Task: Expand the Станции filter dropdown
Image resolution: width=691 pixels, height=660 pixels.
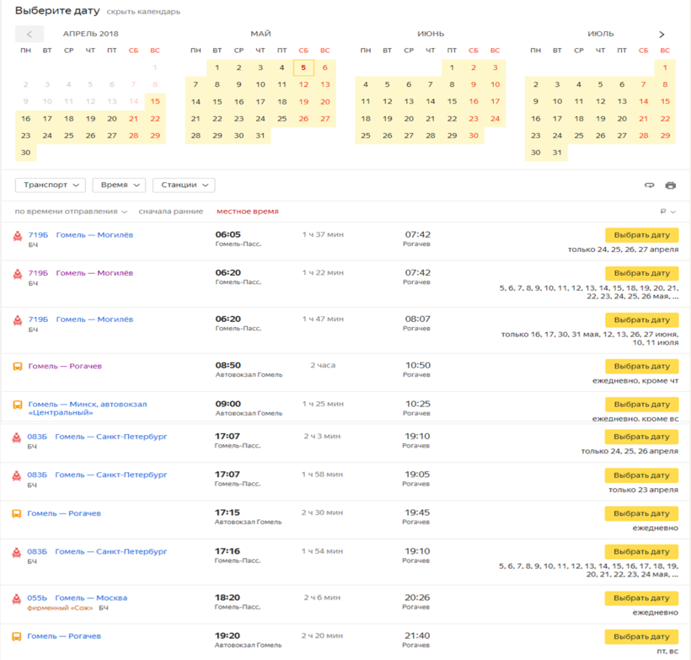Action: click(x=183, y=185)
